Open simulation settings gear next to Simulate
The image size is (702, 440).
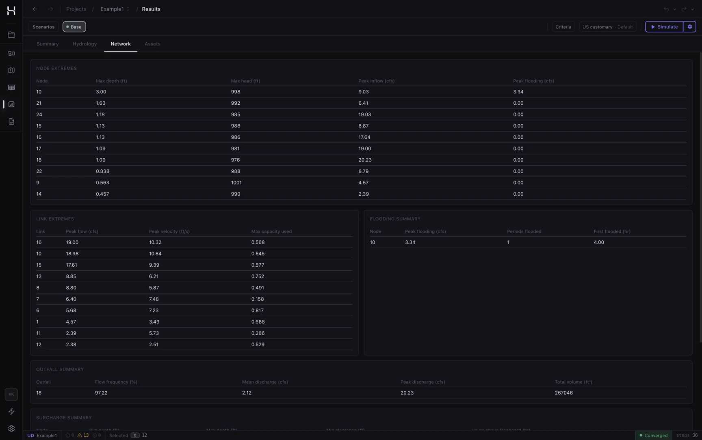pos(690,27)
